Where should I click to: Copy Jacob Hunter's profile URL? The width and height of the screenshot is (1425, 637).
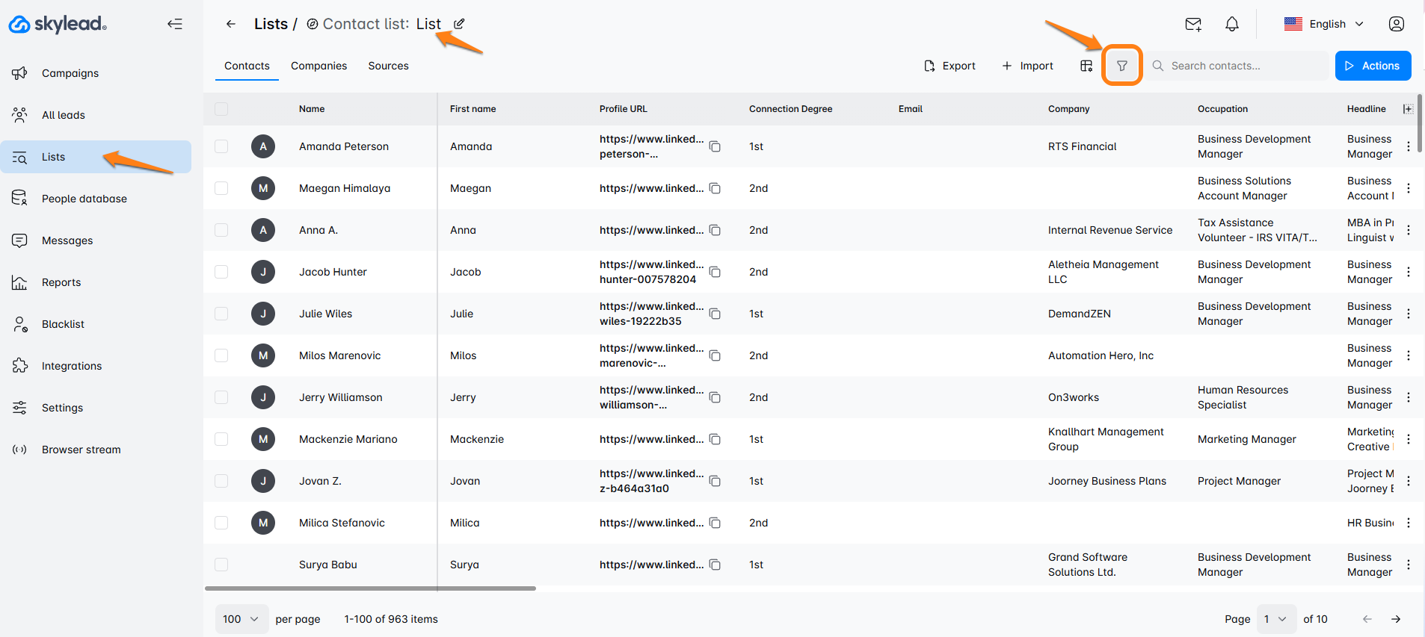click(715, 272)
